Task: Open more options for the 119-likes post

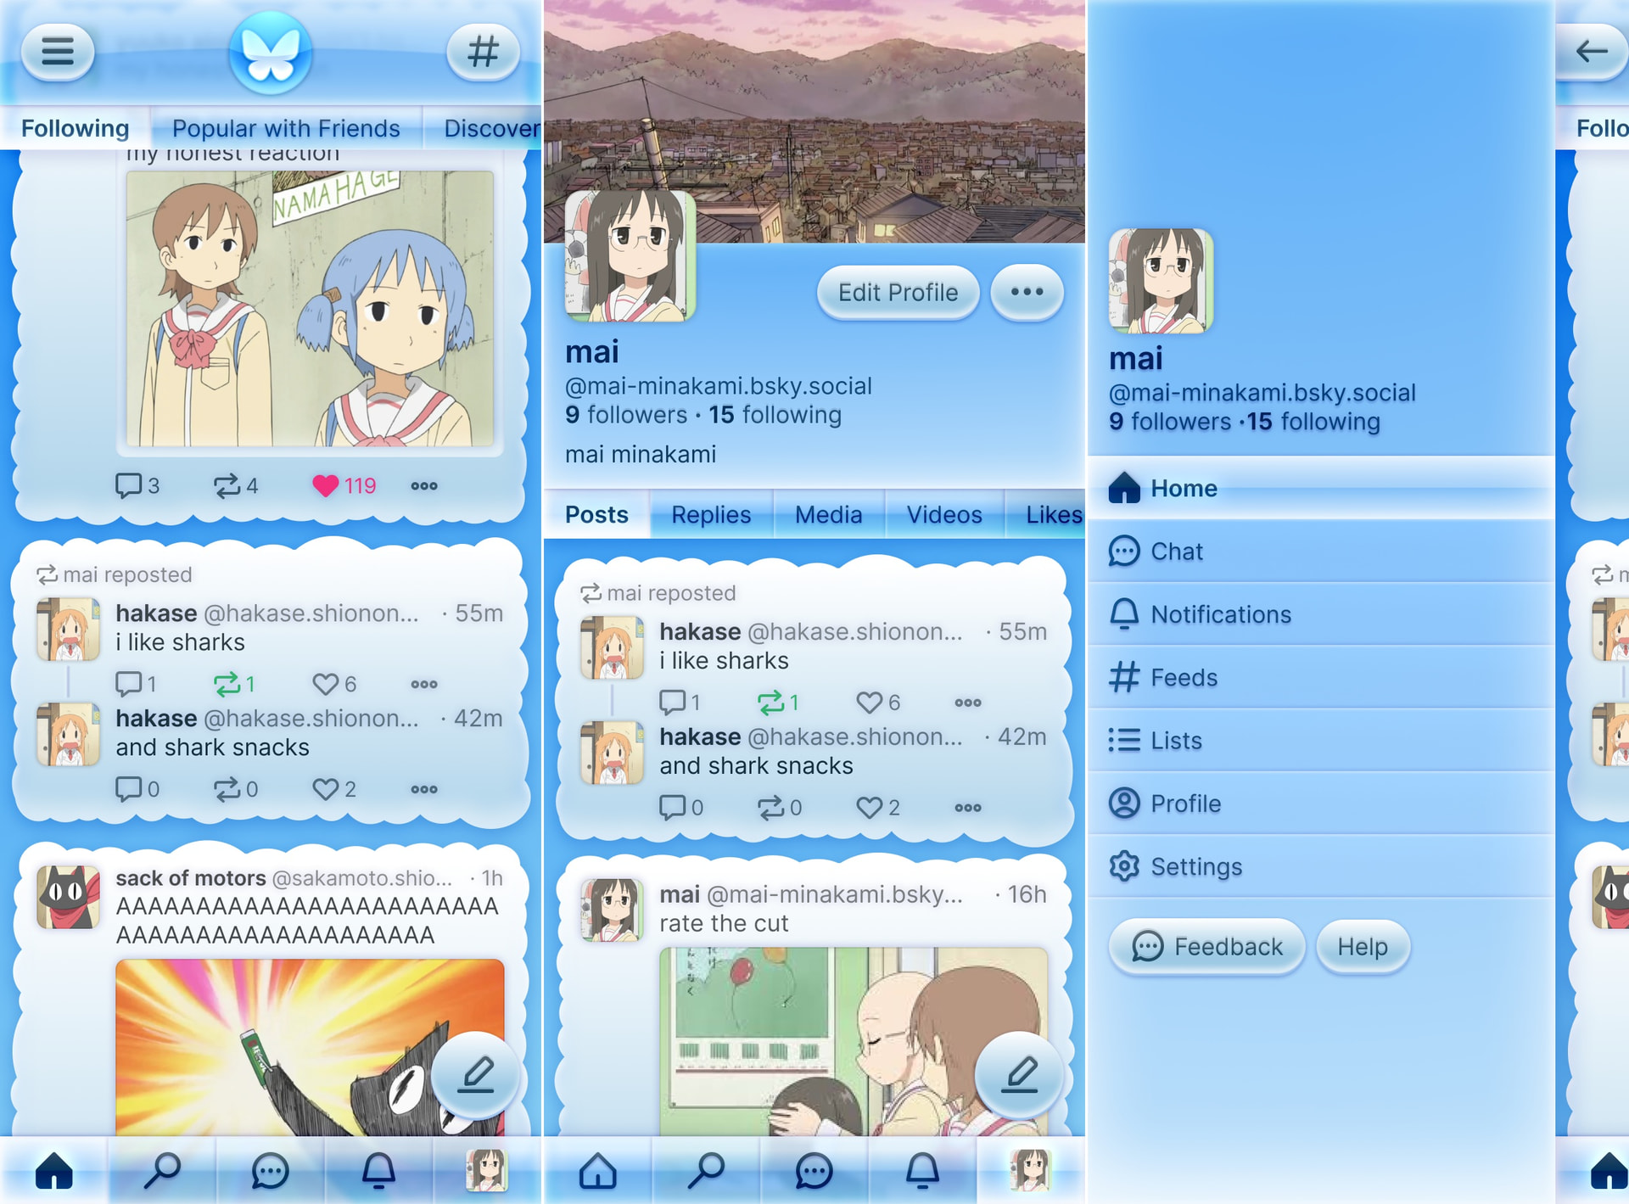Action: pyautogui.click(x=424, y=485)
